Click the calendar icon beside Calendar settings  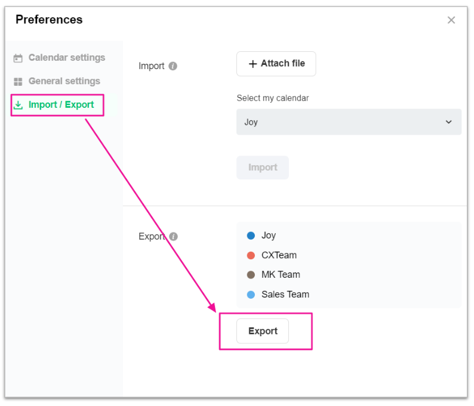click(x=18, y=58)
